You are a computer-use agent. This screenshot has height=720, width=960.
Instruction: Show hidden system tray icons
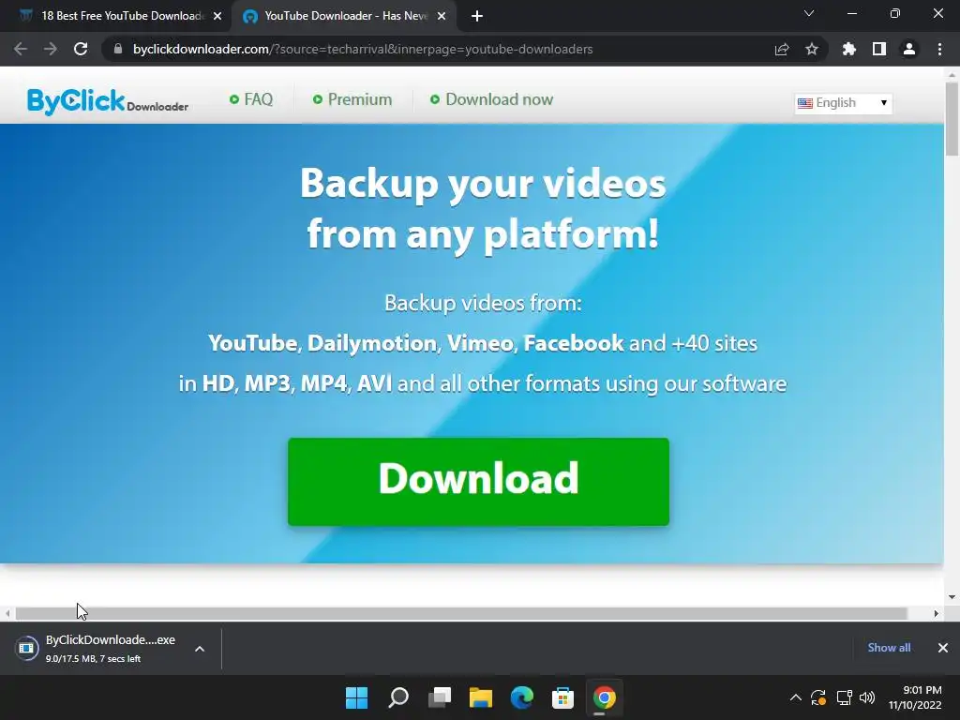point(795,697)
